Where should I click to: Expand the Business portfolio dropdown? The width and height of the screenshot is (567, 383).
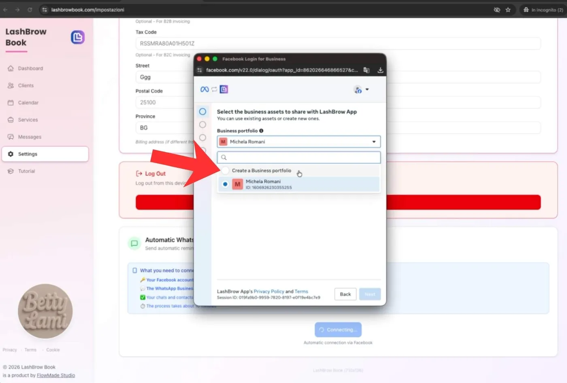point(299,142)
